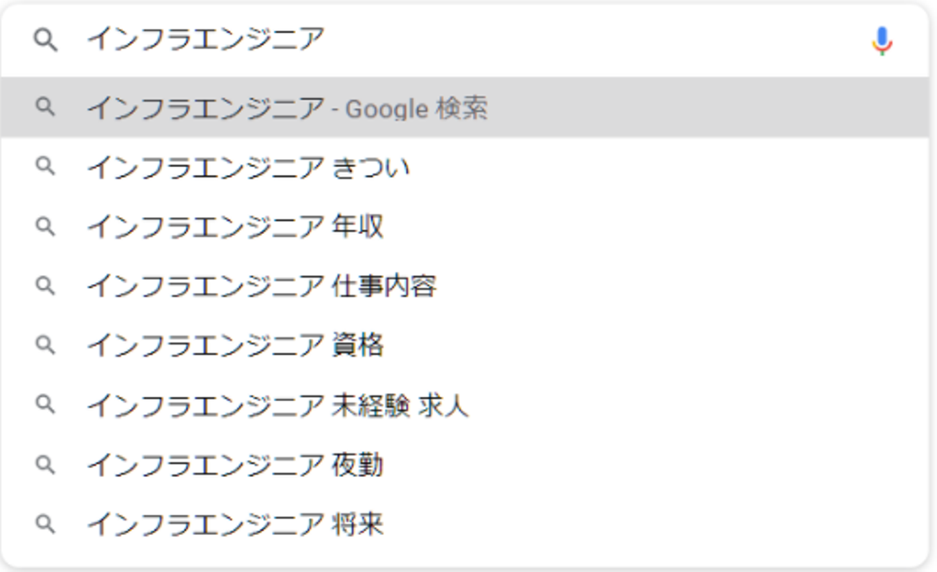Choose the インフラエンジニア 年収 suggestion
The height and width of the screenshot is (572, 937).
pos(235,227)
